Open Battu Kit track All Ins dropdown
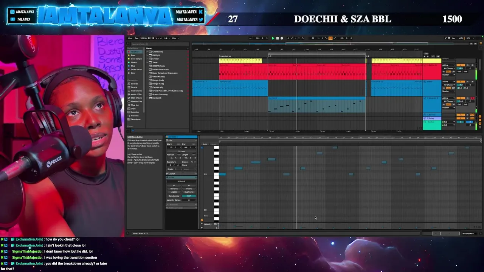This screenshot has height=272, width=484. (x=448, y=65)
